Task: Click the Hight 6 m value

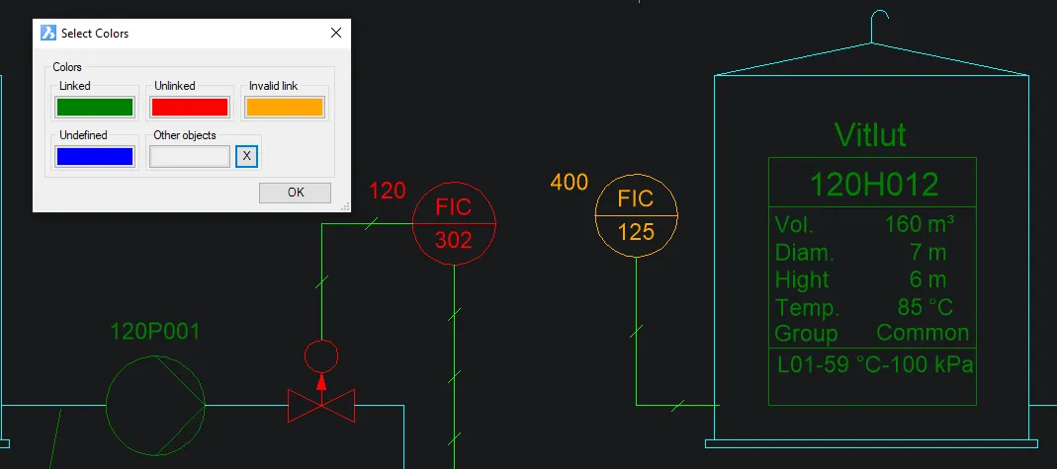Action: tap(928, 279)
